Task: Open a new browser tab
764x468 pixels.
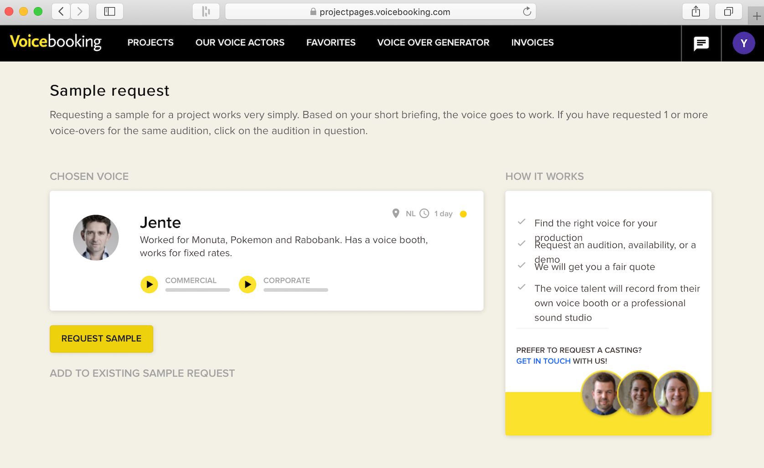Action: click(756, 16)
